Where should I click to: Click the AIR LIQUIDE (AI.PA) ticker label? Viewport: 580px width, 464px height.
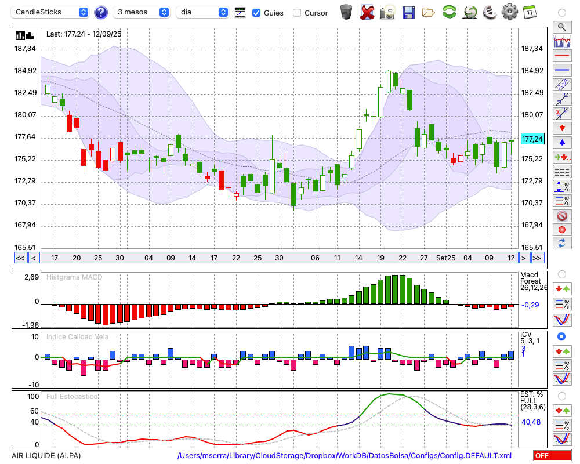pos(46,455)
